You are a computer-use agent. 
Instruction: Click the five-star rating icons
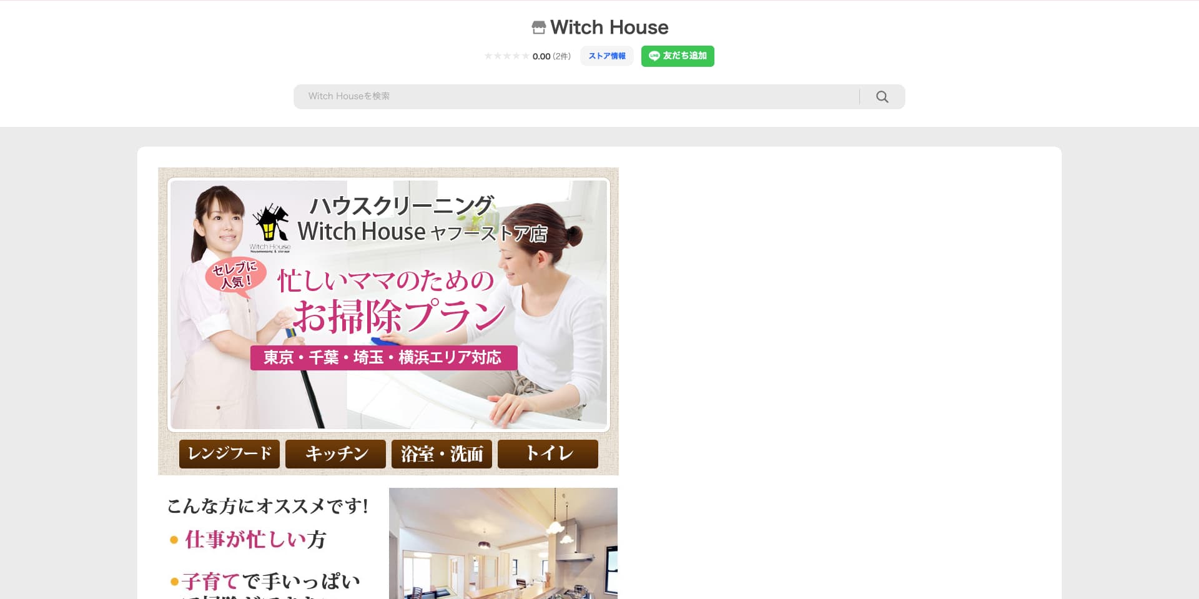click(506, 56)
